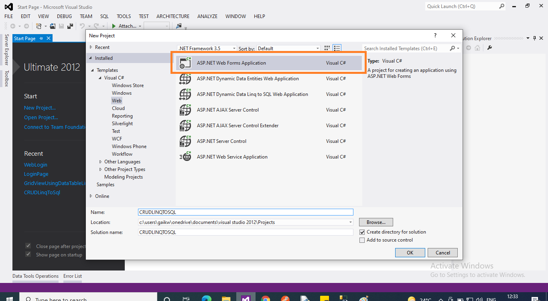
Task: Expand the Other Languages tree node
Action: click(x=100, y=162)
